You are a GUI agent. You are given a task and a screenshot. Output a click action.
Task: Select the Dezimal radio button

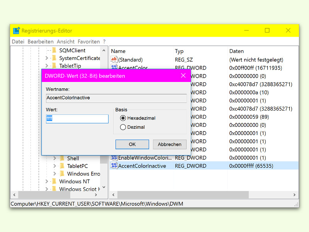123,127
